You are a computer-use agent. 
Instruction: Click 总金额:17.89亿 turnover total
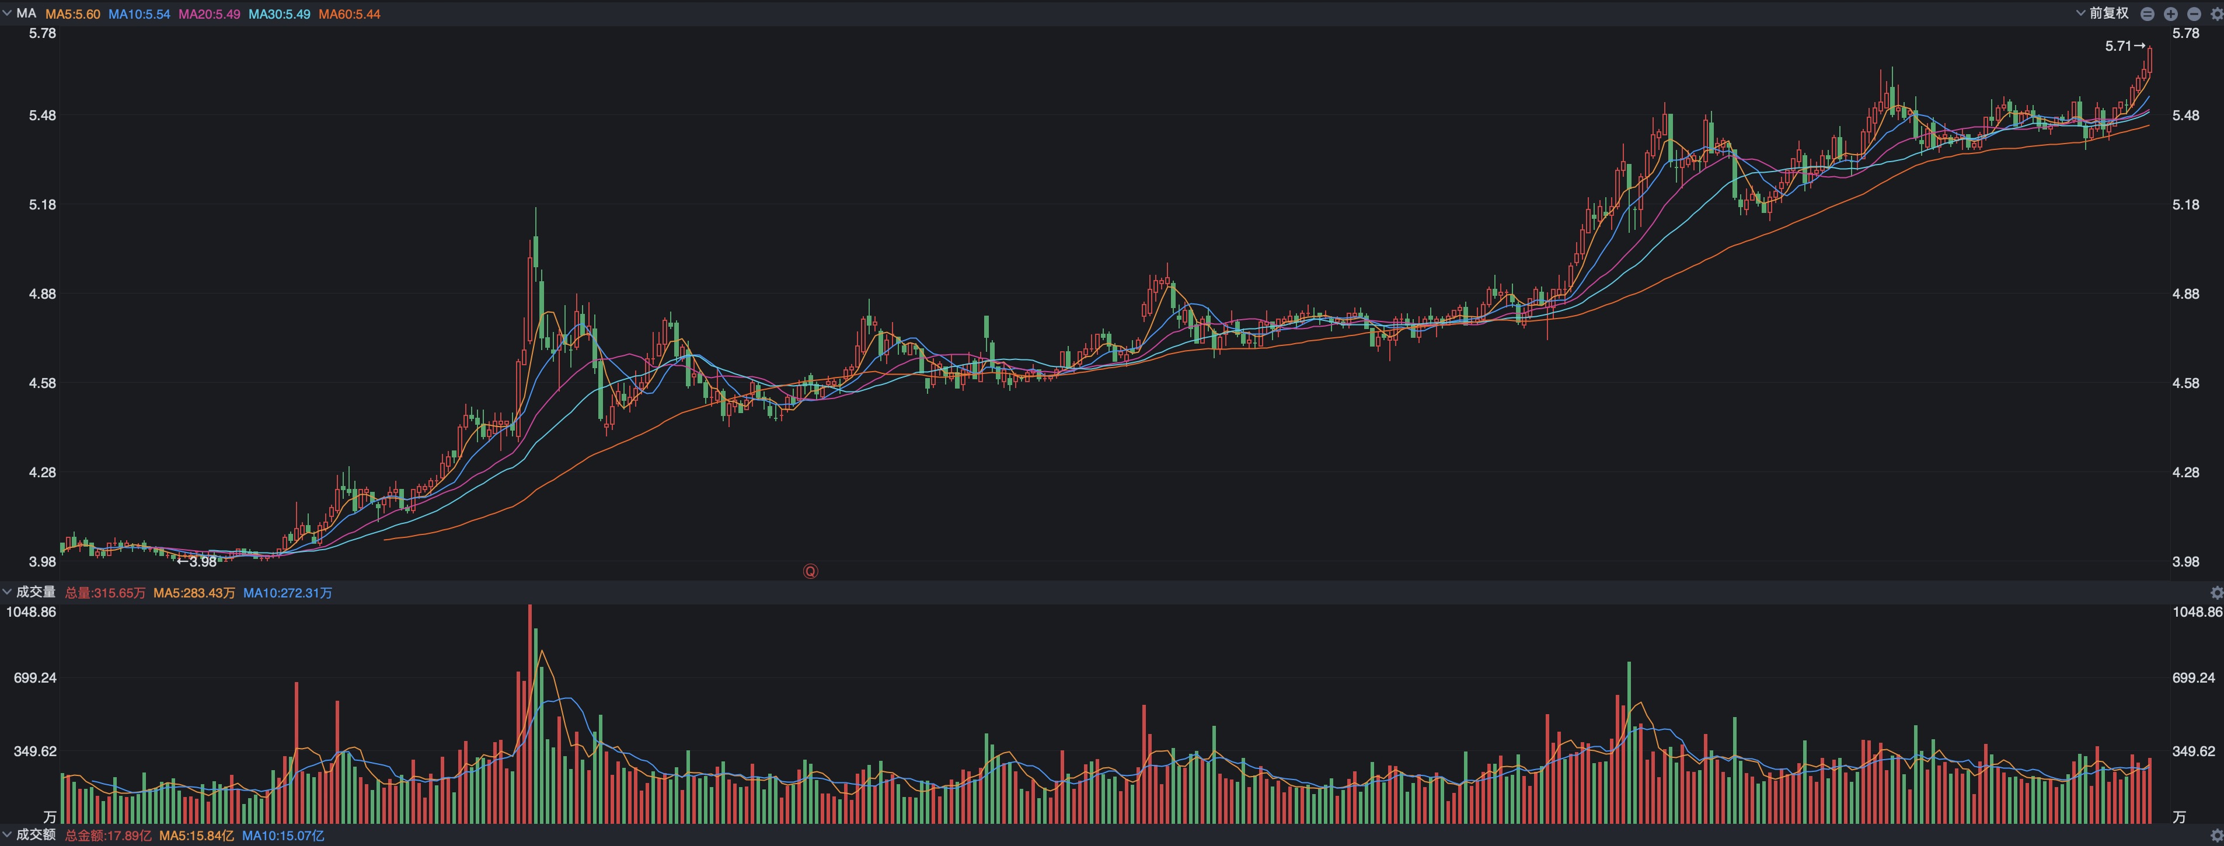click(x=108, y=835)
